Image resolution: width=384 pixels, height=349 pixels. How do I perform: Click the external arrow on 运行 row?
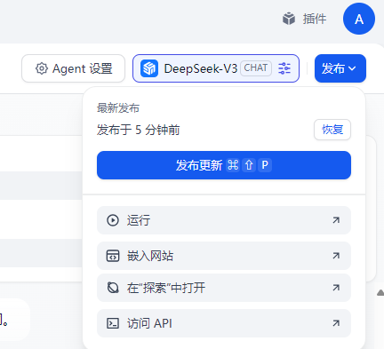click(x=336, y=220)
